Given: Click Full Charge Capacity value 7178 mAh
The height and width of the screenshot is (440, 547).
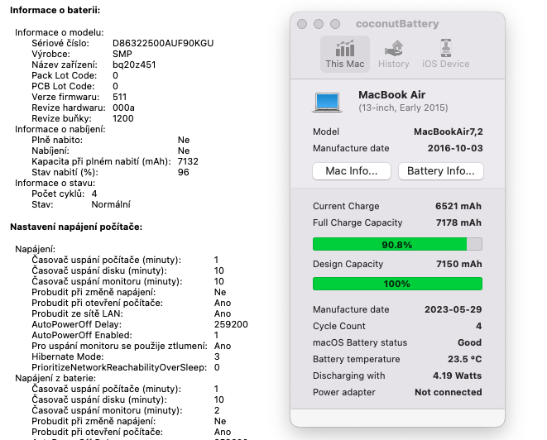Looking at the screenshot, I should click(458, 222).
